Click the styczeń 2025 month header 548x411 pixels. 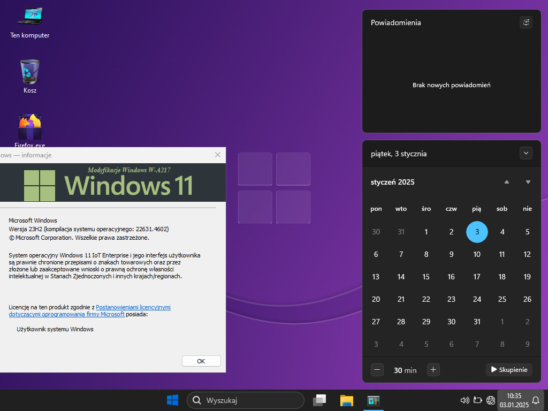pyautogui.click(x=393, y=182)
